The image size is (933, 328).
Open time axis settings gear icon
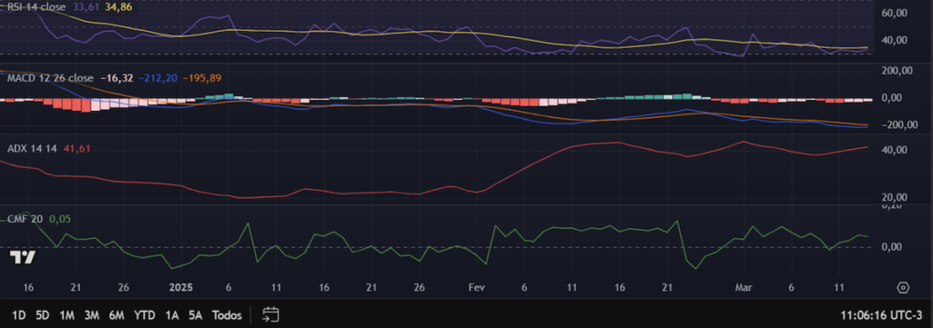pos(903,288)
